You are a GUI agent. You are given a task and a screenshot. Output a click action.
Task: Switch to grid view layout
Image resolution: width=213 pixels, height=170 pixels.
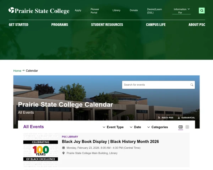tap(187, 127)
